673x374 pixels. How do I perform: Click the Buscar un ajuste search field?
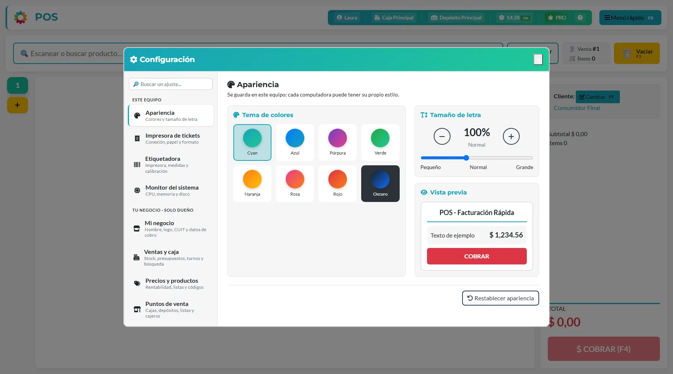(171, 84)
